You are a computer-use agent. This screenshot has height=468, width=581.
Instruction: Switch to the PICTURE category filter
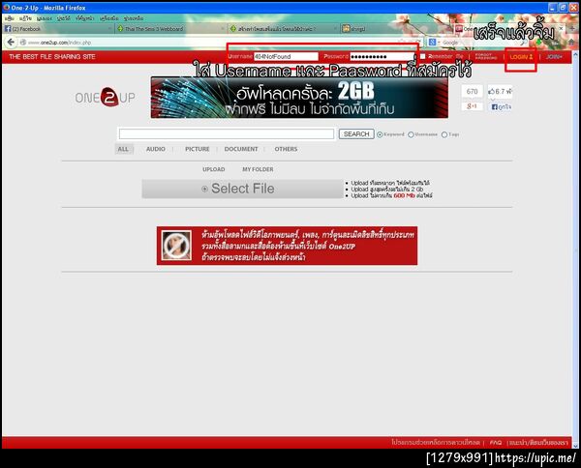point(198,149)
